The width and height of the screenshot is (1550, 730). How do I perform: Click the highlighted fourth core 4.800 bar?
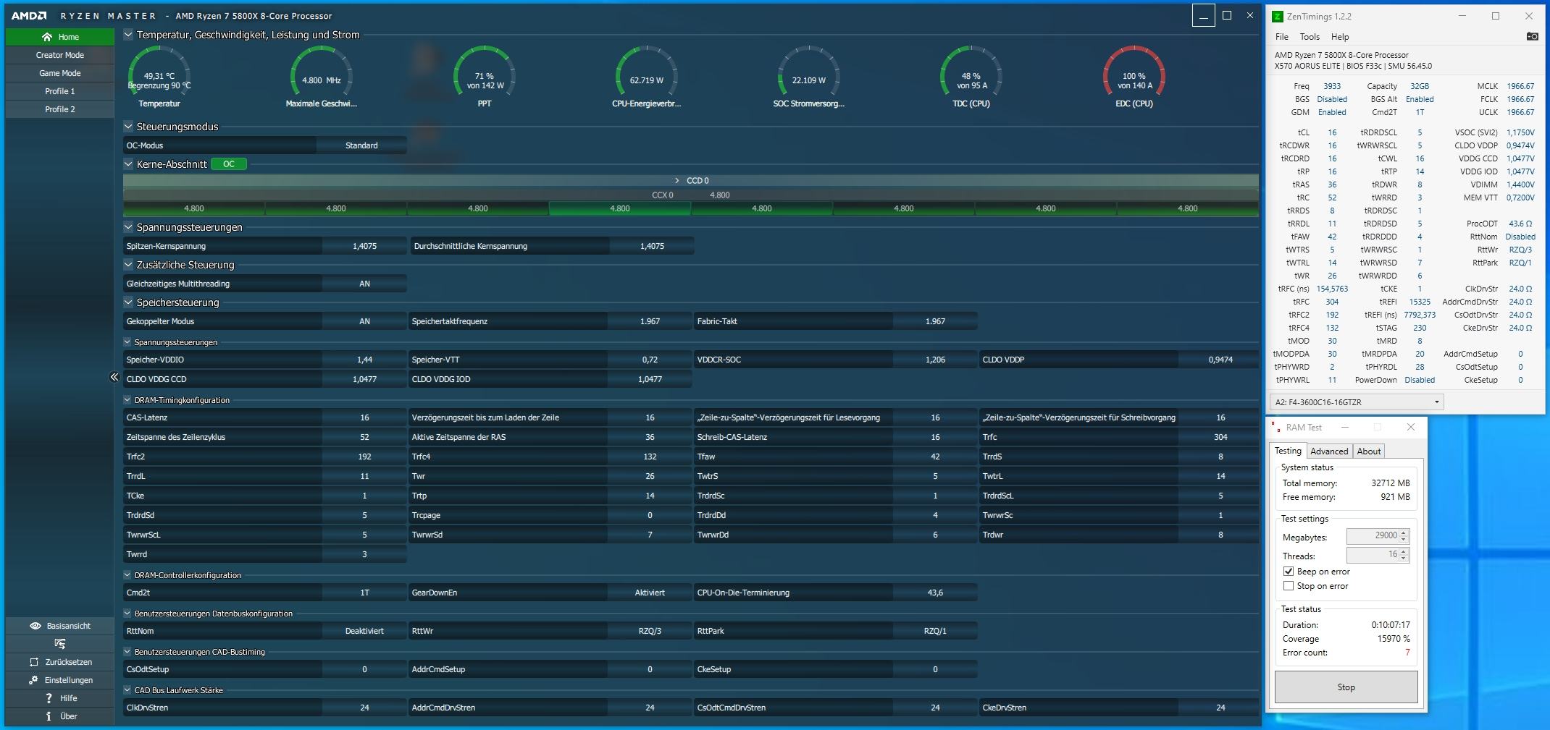pos(620,209)
